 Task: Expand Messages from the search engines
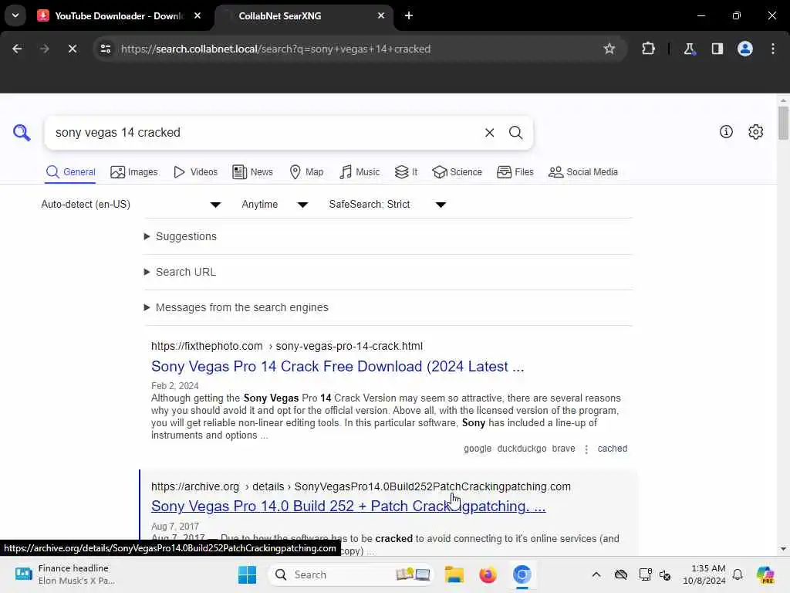point(236,307)
